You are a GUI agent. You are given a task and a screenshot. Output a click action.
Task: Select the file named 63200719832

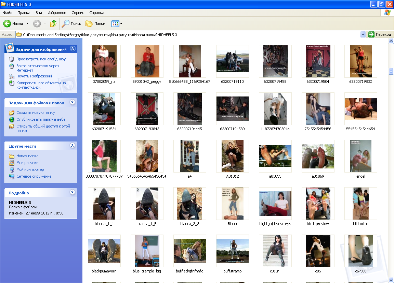360,64
